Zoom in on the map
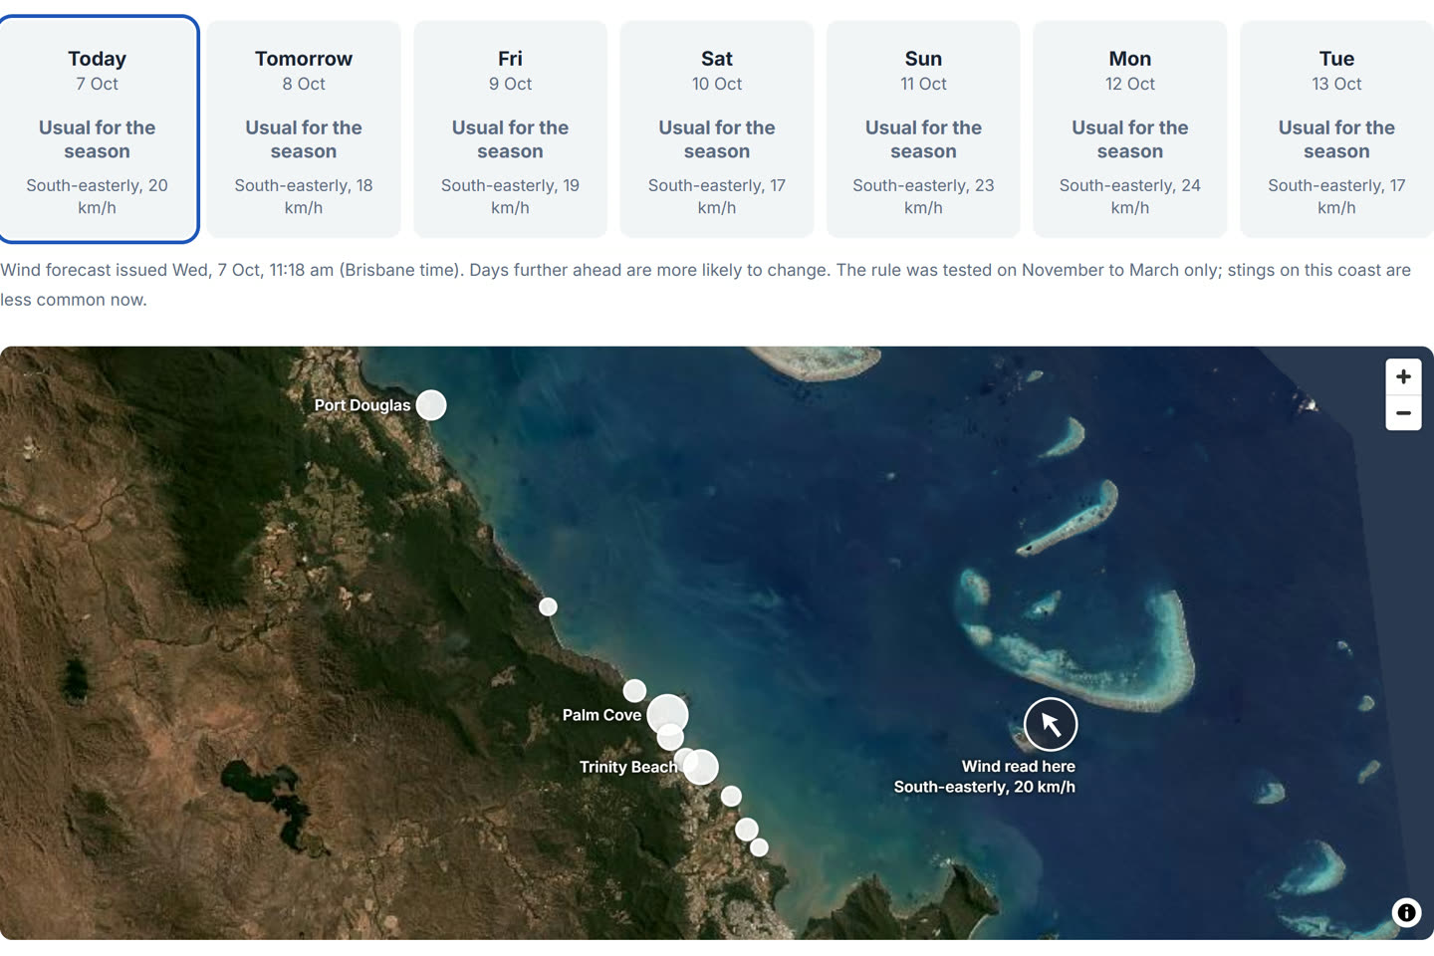 (x=1403, y=376)
